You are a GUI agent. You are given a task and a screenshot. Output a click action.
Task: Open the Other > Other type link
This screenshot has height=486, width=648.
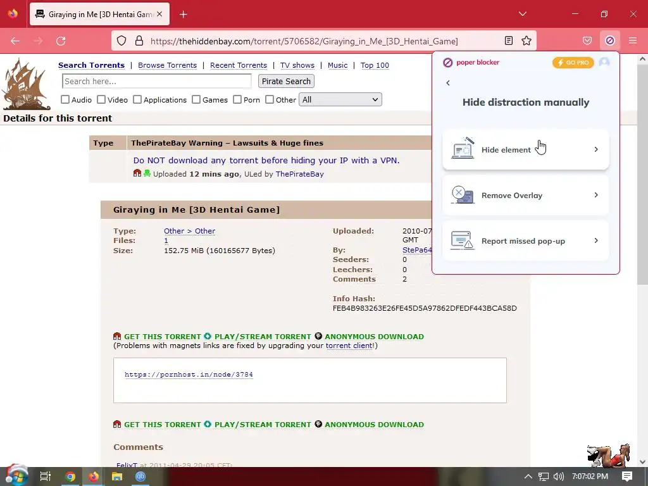click(x=189, y=231)
